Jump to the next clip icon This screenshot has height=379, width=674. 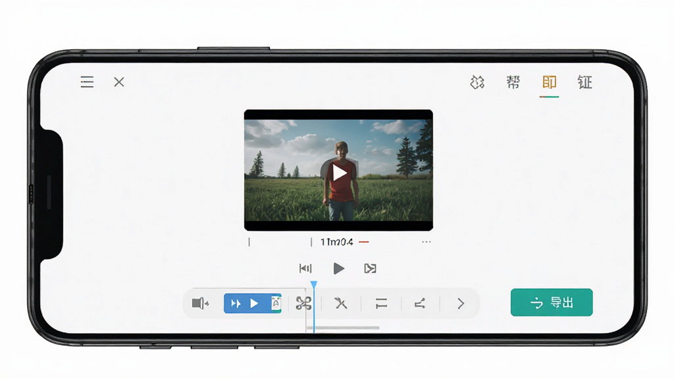[370, 268]
